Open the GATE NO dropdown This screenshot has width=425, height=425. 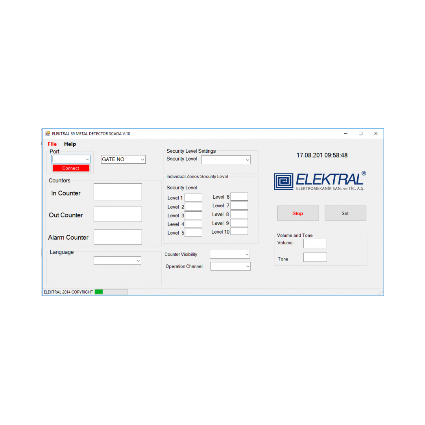(123, 159)
